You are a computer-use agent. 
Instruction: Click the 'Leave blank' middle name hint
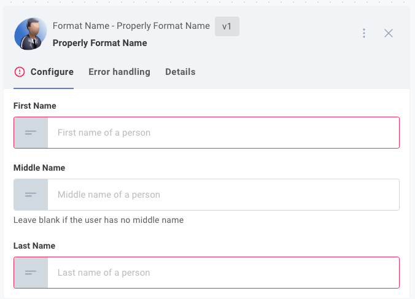pos(98,220)
